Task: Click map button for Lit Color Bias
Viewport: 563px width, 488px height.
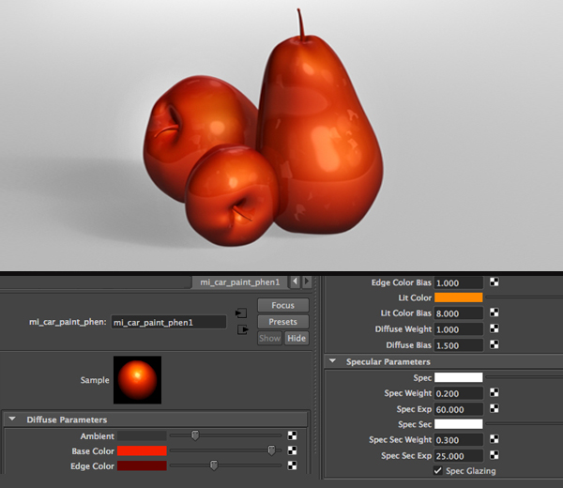Action: click(495, 313)
